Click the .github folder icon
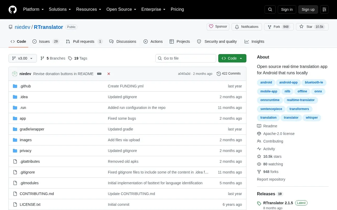Image resolution: width=337 pixels, height=210 pixels. 15,86
